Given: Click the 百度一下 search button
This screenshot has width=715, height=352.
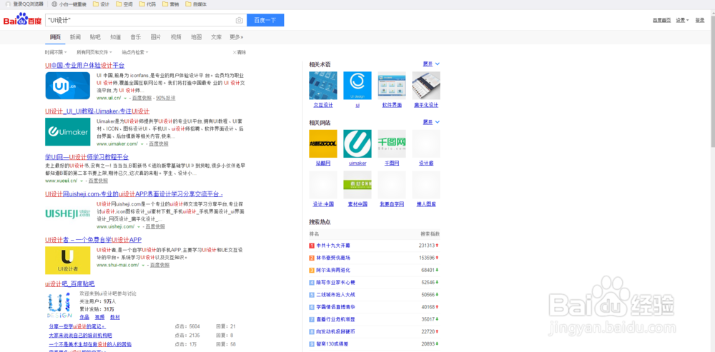Looking at the screenshot, I should 265,21.
